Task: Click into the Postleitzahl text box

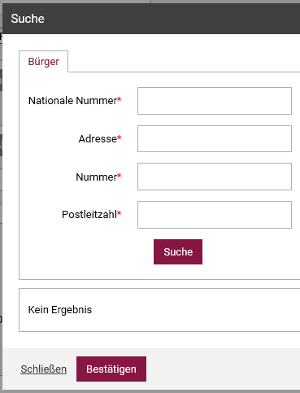Action: click(x=215, y=215)
